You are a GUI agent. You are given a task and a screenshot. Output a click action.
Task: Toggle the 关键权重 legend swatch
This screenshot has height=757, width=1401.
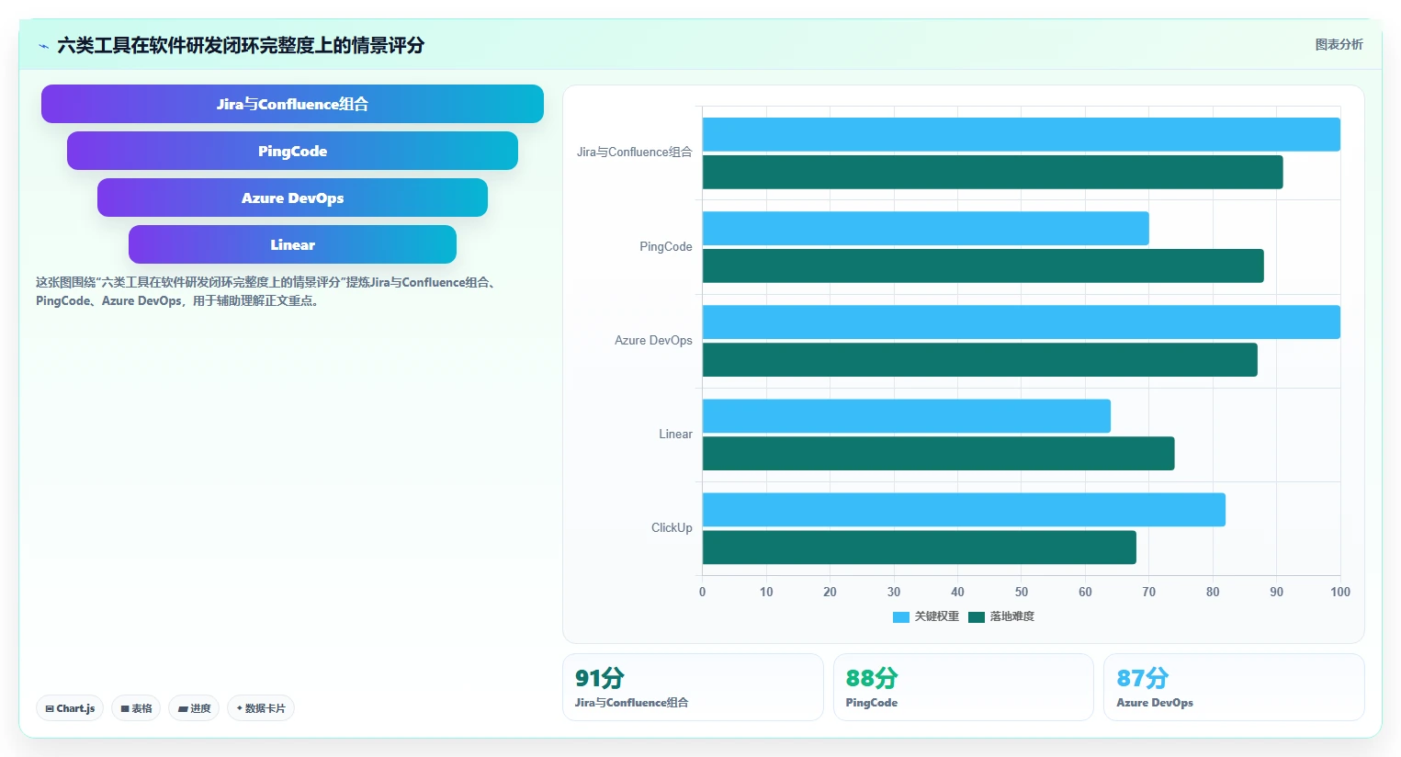pyautogui.click(x=900, y=616)
